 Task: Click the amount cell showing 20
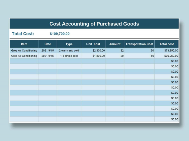point(115,56)
